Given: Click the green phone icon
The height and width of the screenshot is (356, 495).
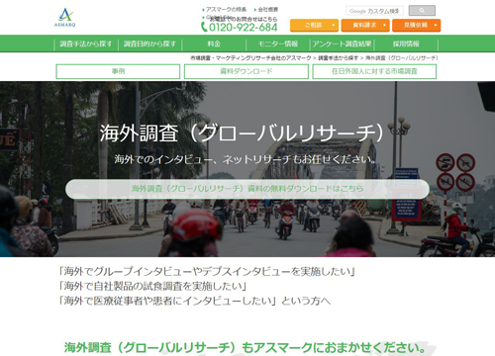Looking at the screenshot, I should [204, 27].
